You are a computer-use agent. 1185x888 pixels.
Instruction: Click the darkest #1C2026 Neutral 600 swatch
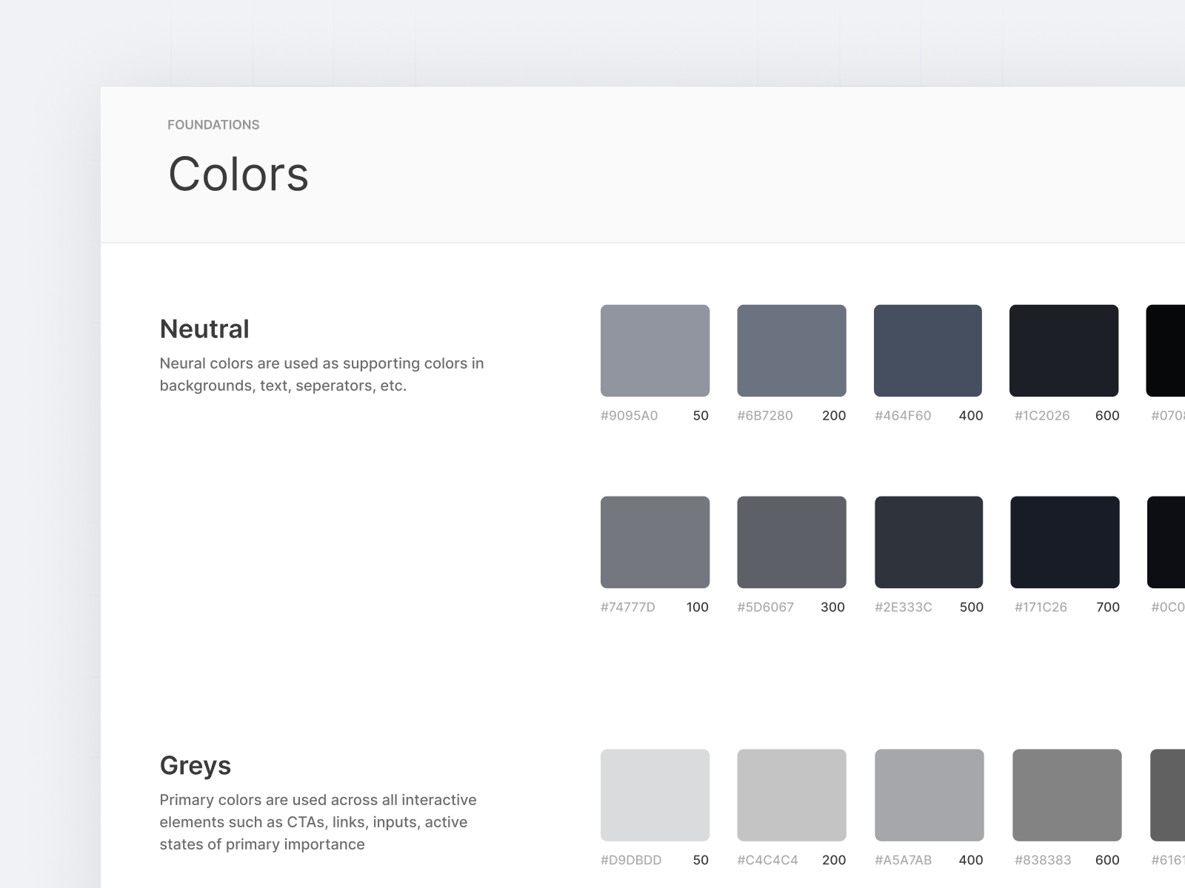pyautogui.click(x=1064, y=350)
